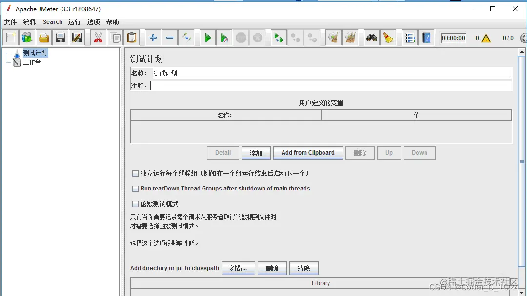Click the 添加 button under variables

tap(256, 153)
